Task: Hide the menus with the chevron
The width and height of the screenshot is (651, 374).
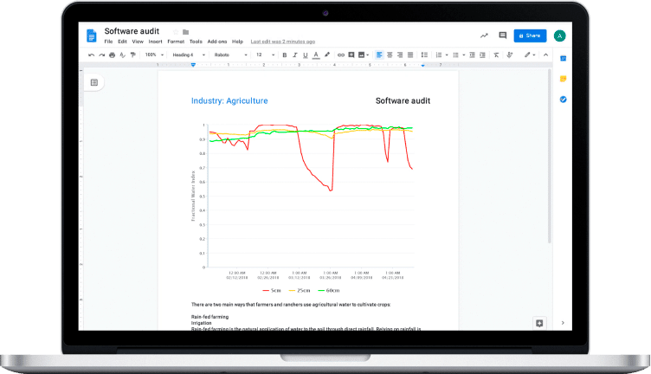Action: click(545, 55)
